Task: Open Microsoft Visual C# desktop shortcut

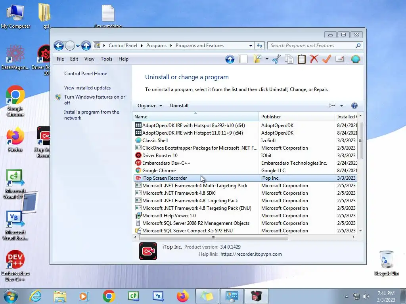Action: pos(15,184)
